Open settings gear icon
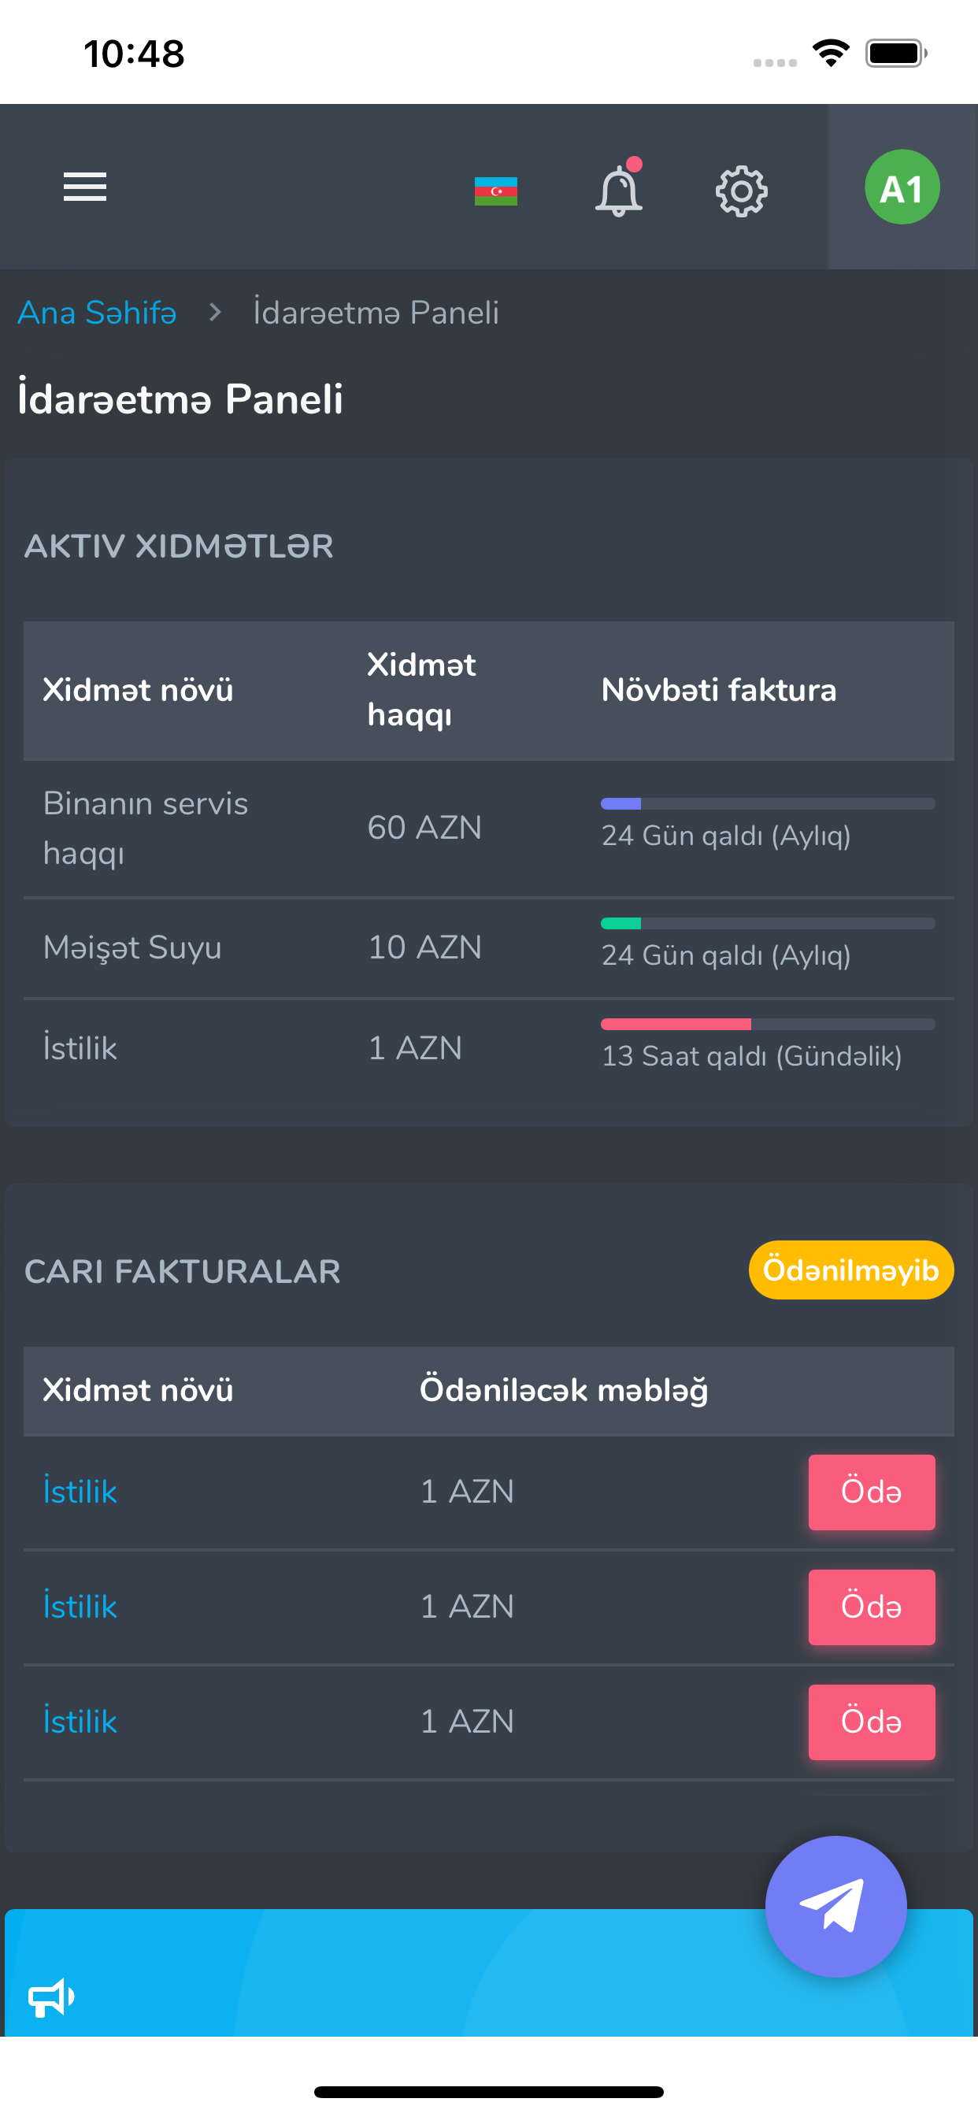 point(741,191)
